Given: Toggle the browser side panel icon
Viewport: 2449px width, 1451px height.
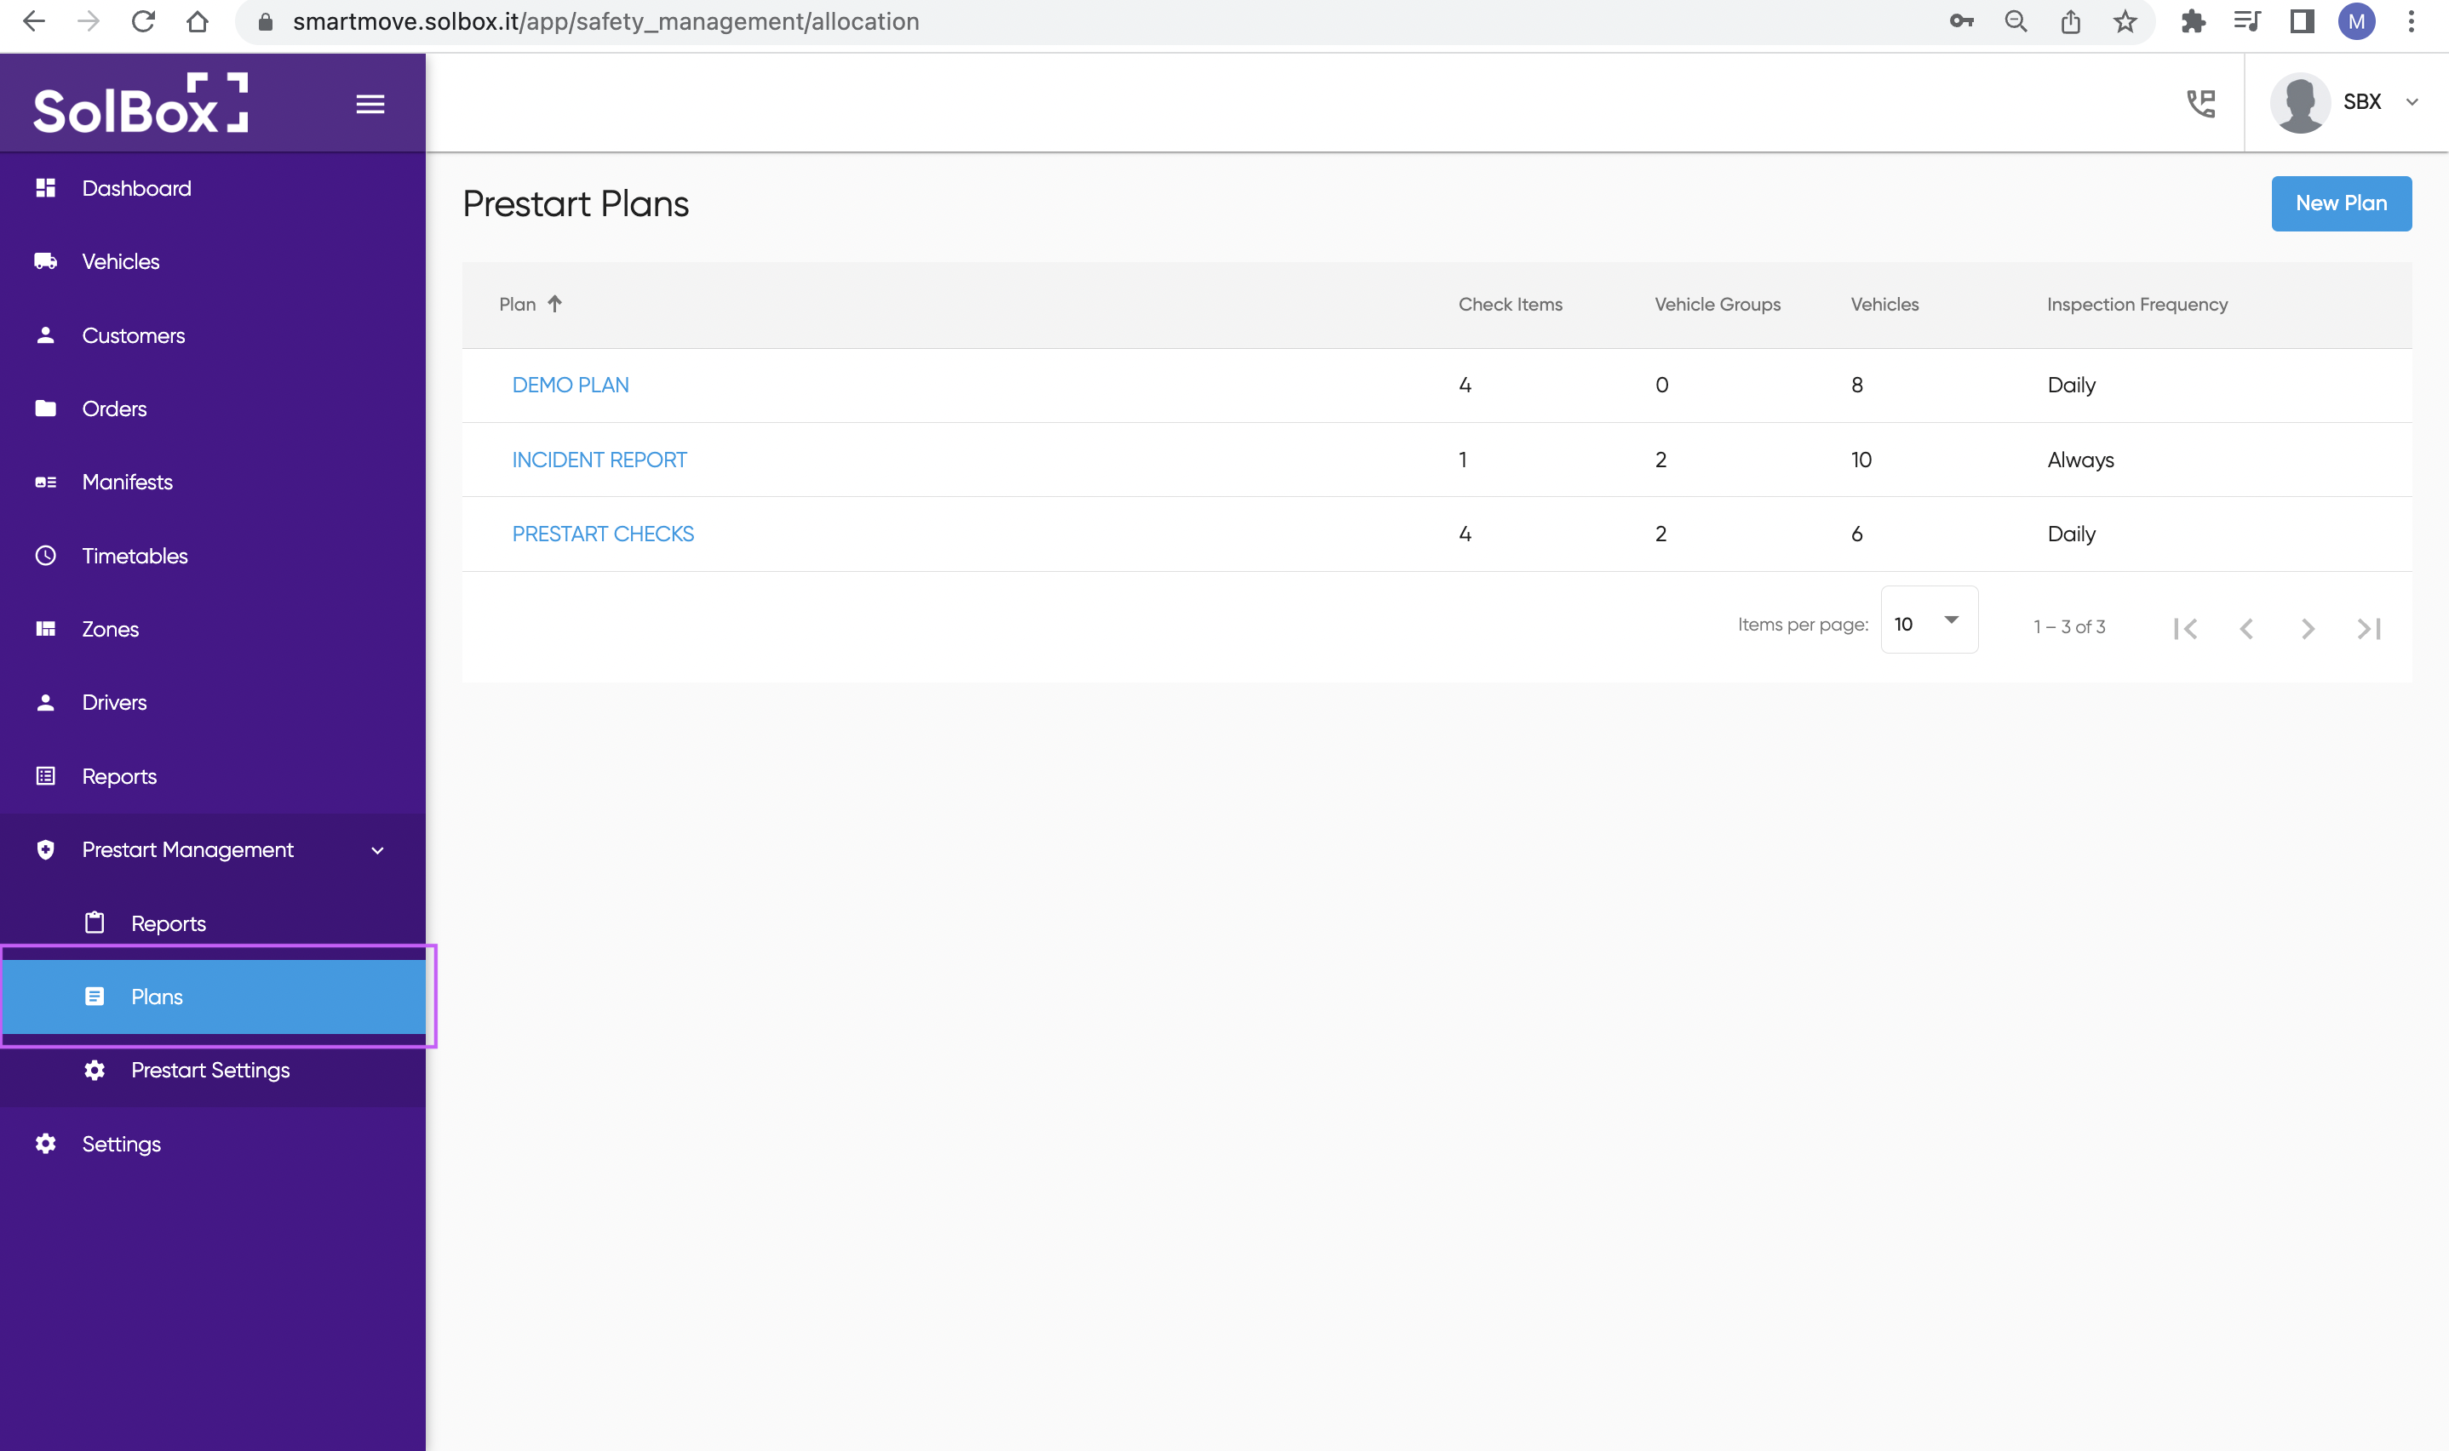Looking at the screenshot, I should point(2303,20).
